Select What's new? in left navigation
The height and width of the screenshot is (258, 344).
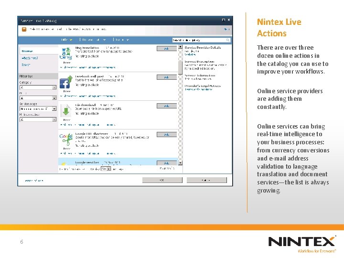click(x=30, y=58)
